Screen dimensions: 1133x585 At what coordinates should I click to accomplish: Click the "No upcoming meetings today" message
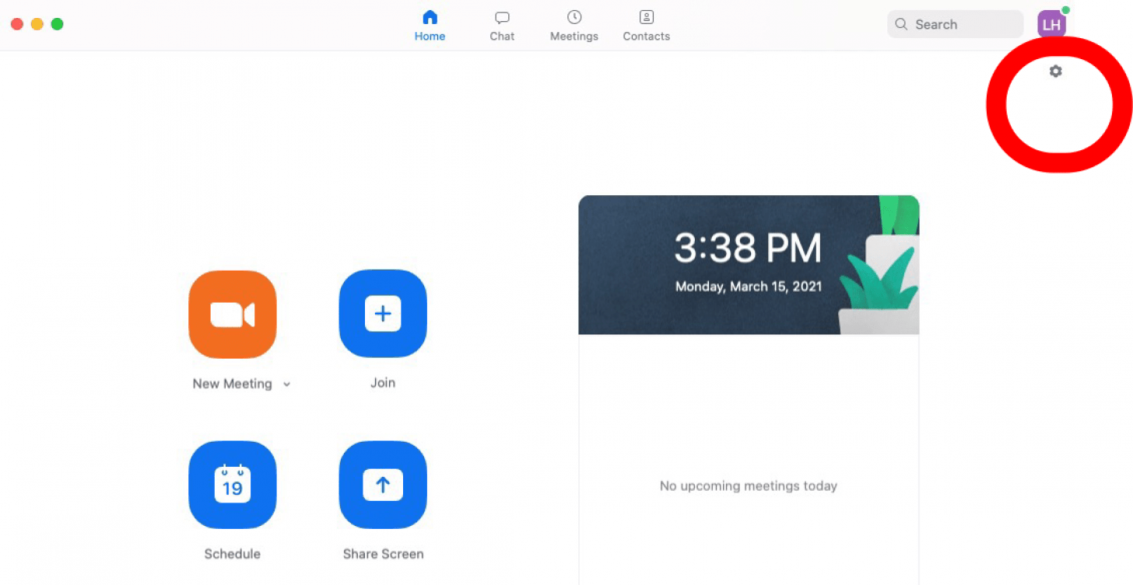click(x=748, y=486)
